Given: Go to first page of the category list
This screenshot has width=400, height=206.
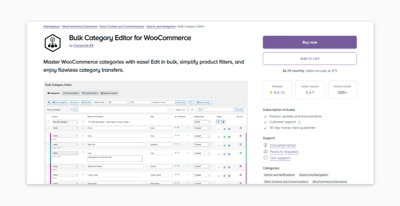Looking at the screenshot, I should click(x=170, y=109).
